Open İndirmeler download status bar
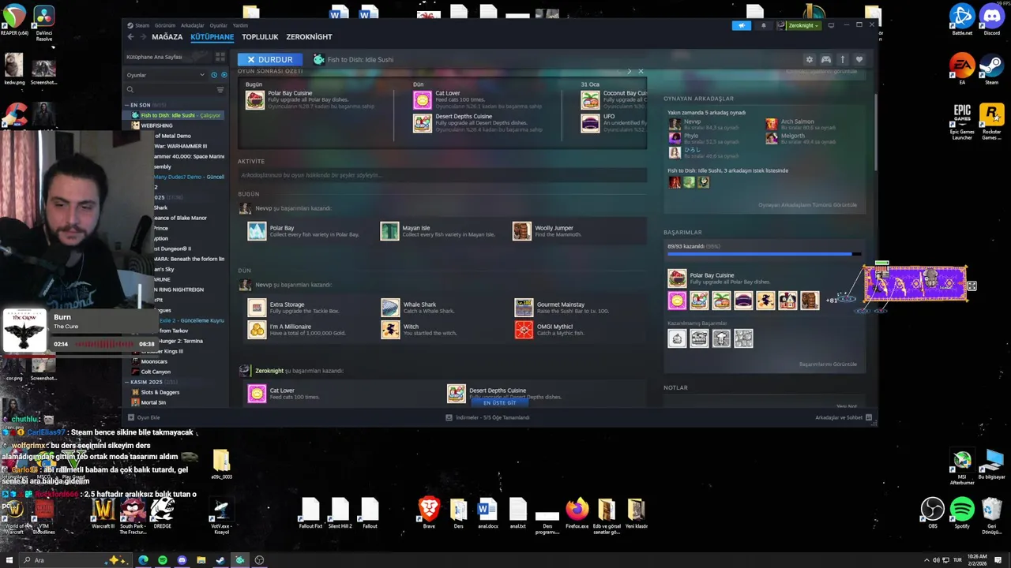The width and height of the screenshot is (1011, 568). pos(487,417)
